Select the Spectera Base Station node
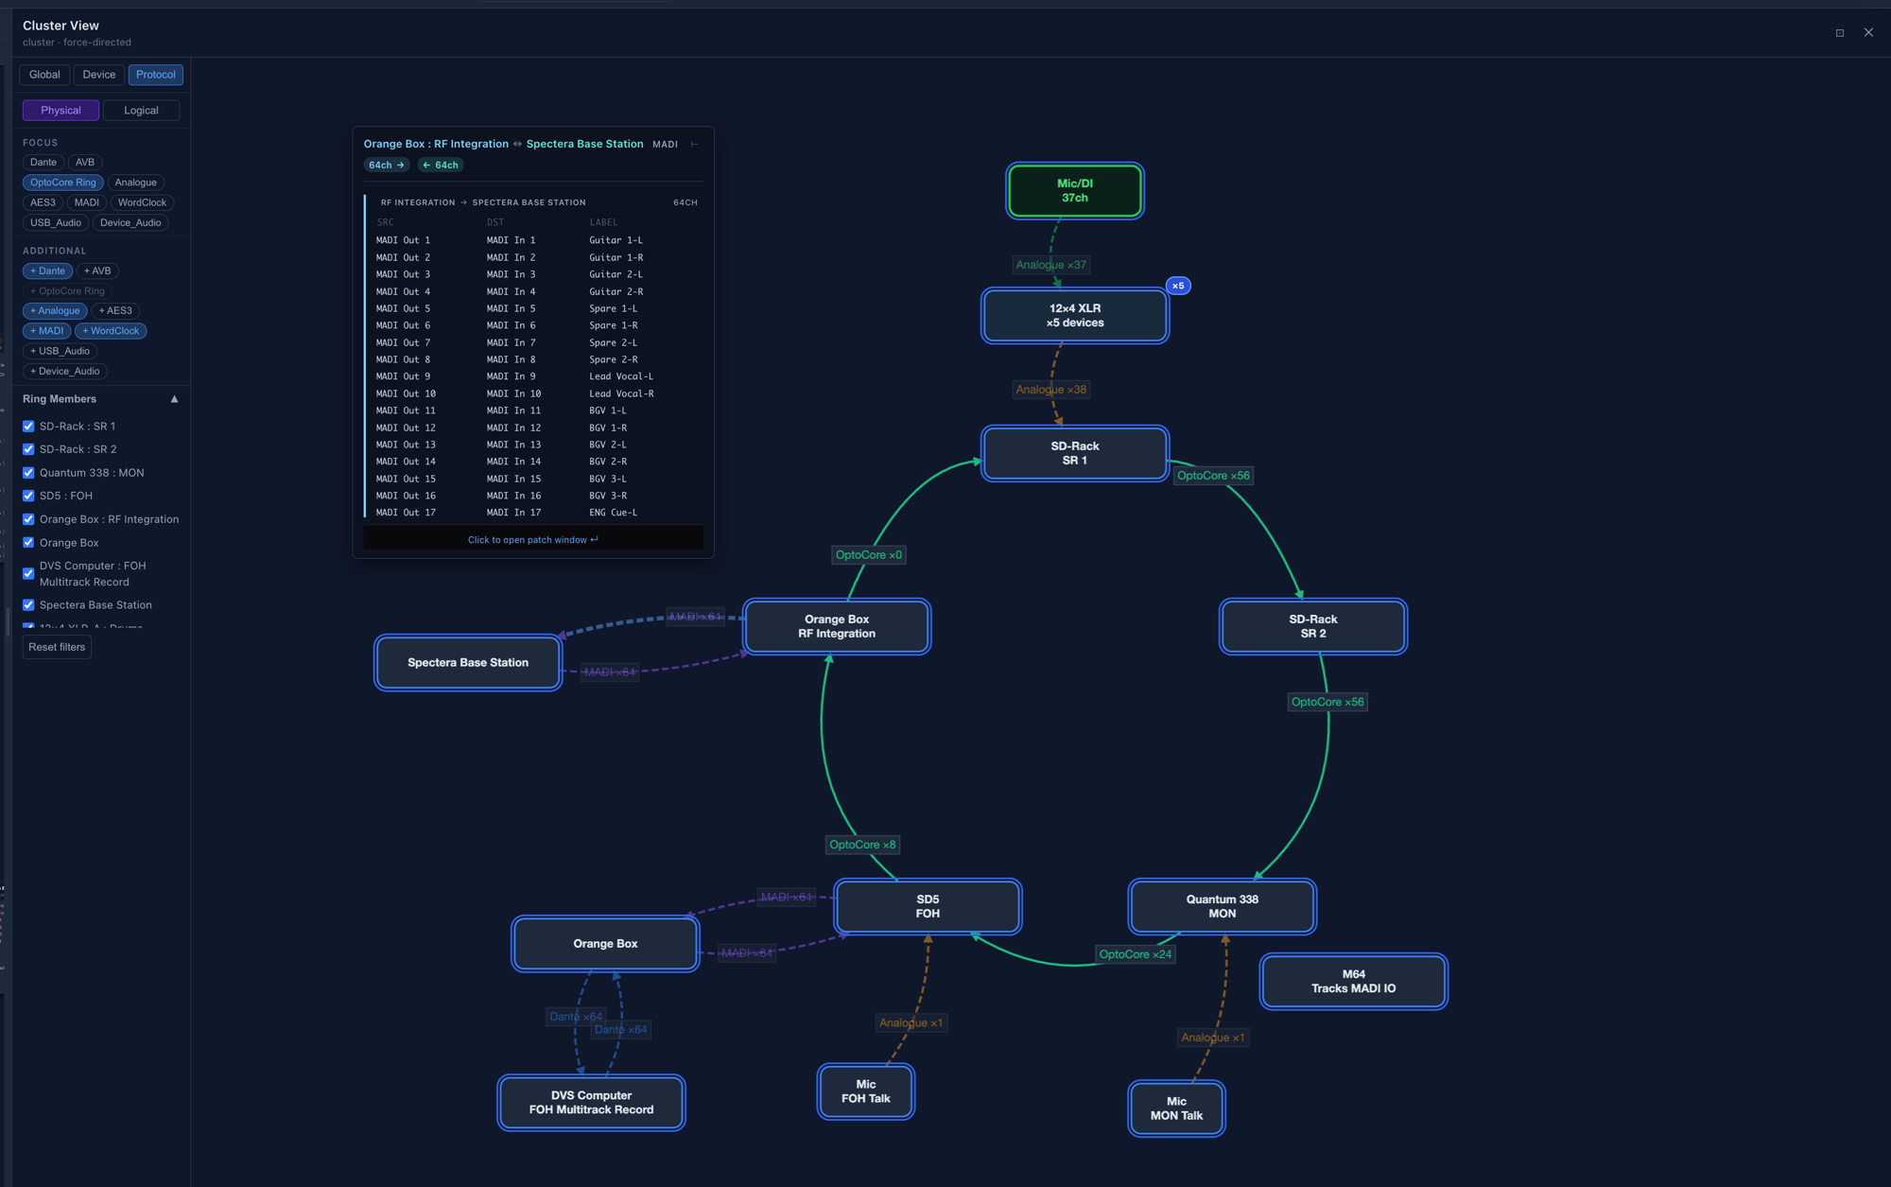The width and height of the screenshot is (1891, 1187). point(468,663)
